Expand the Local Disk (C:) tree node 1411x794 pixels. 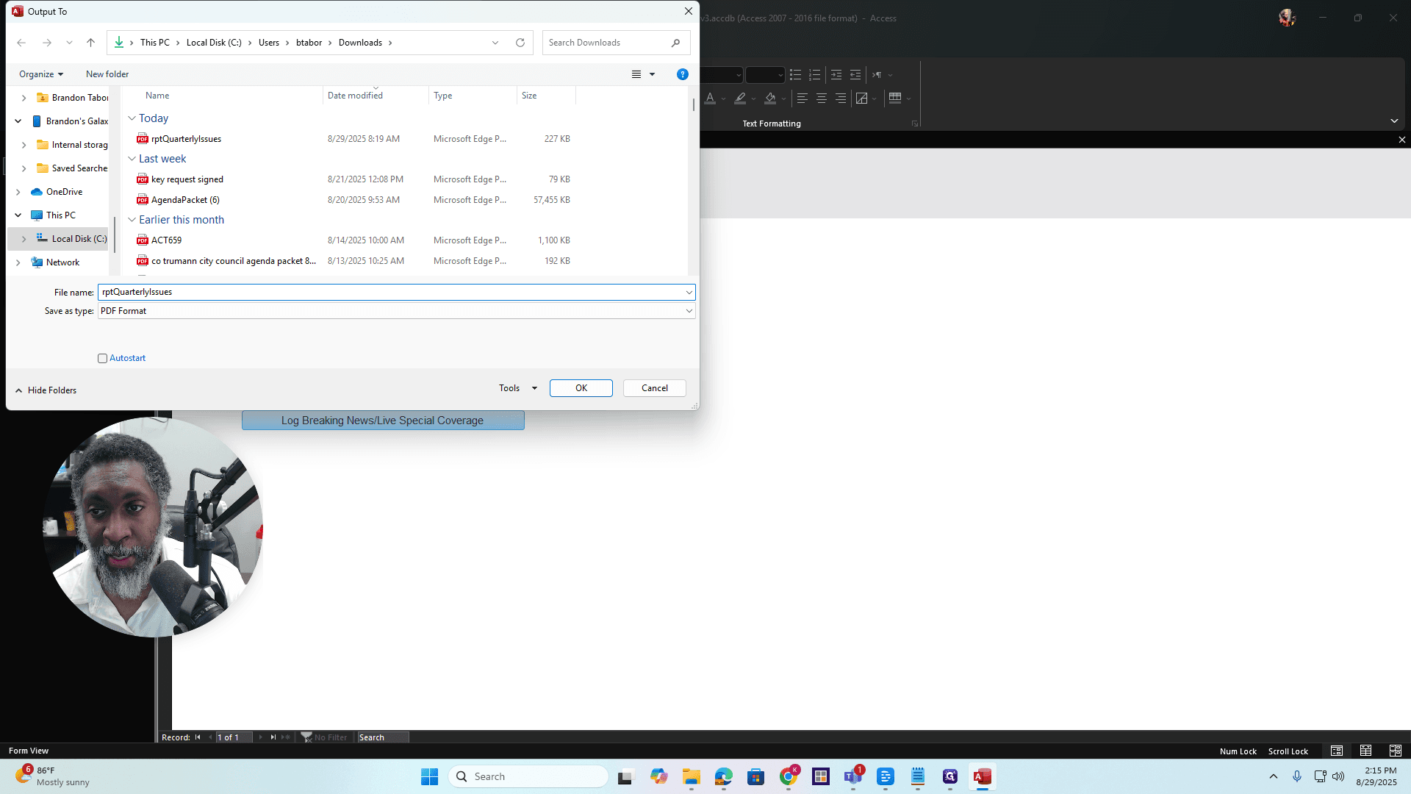click(x=24, y=239)
